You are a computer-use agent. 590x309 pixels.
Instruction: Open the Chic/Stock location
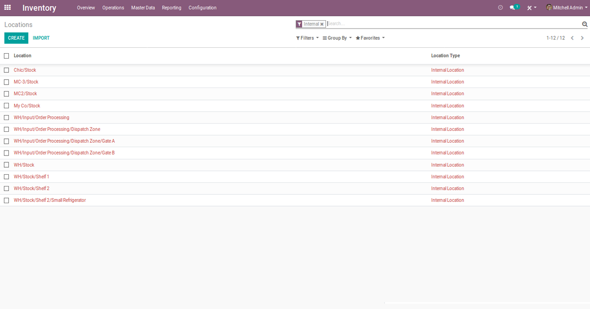25,70
